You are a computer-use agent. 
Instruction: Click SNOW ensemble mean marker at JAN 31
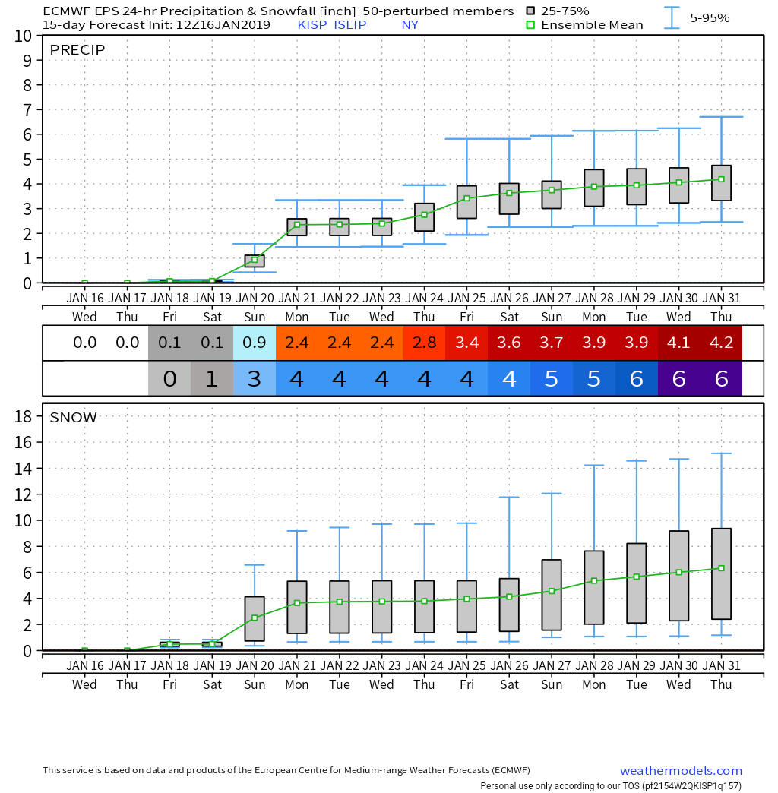click(721, 568)
